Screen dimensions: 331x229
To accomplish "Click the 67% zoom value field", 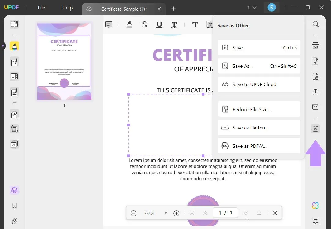I will (x=150, y=213).
